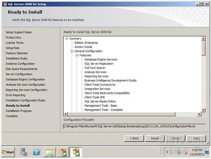The image size is (211, 159).
Task: Open the Start menu
Action: (8, 152)
